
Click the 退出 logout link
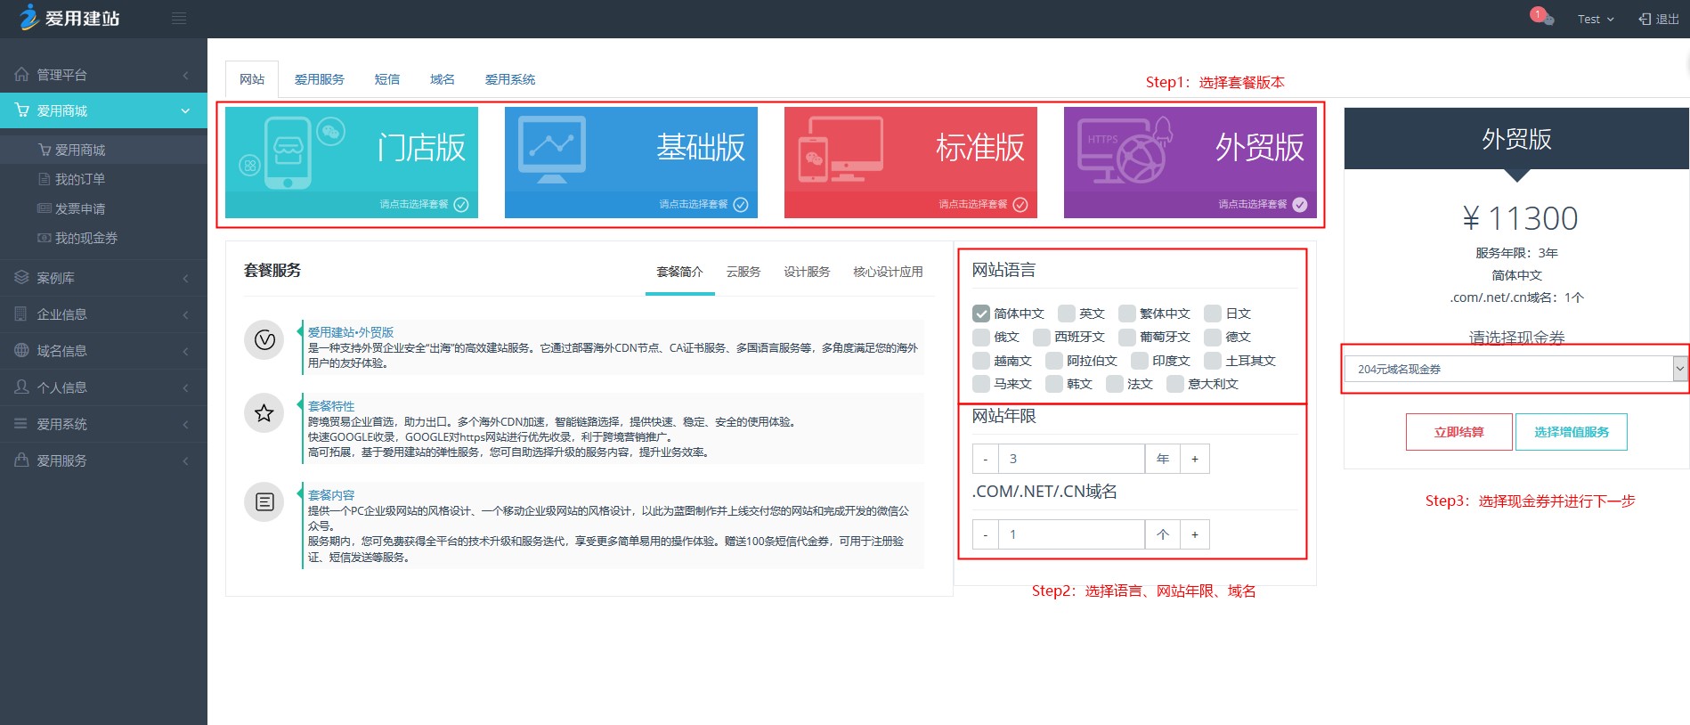point(1659,19)
